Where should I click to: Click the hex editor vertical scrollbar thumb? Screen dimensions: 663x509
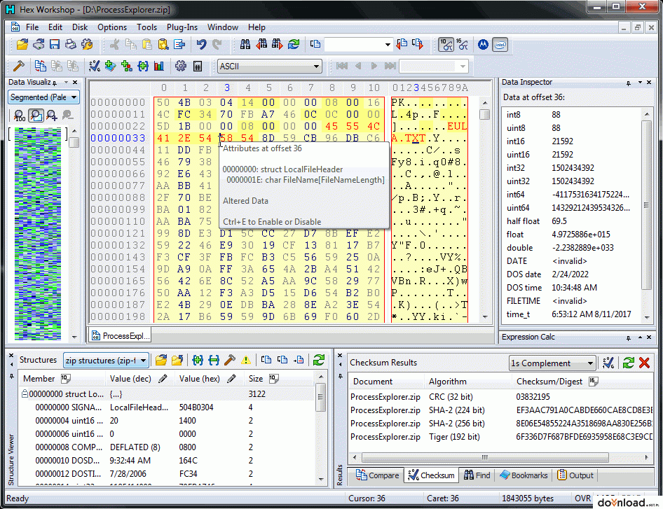[x=484, y=114]
